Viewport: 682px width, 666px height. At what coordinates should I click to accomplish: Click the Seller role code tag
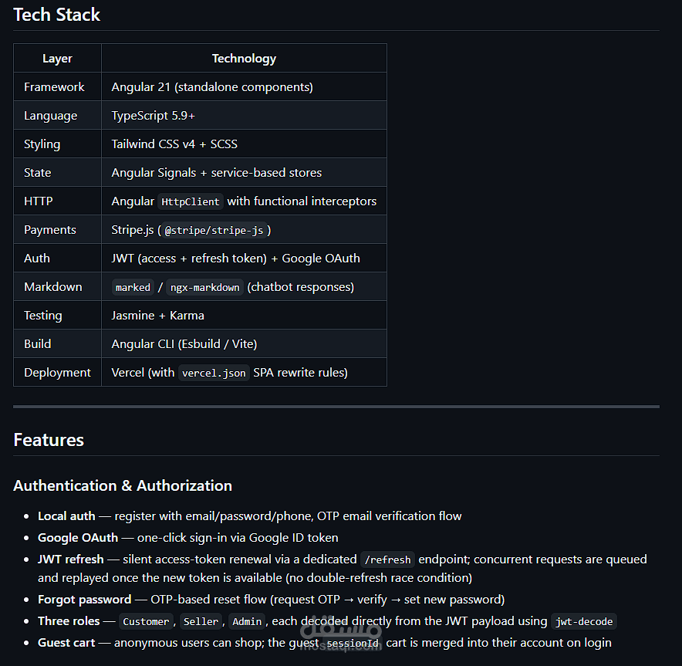(201, 621)
